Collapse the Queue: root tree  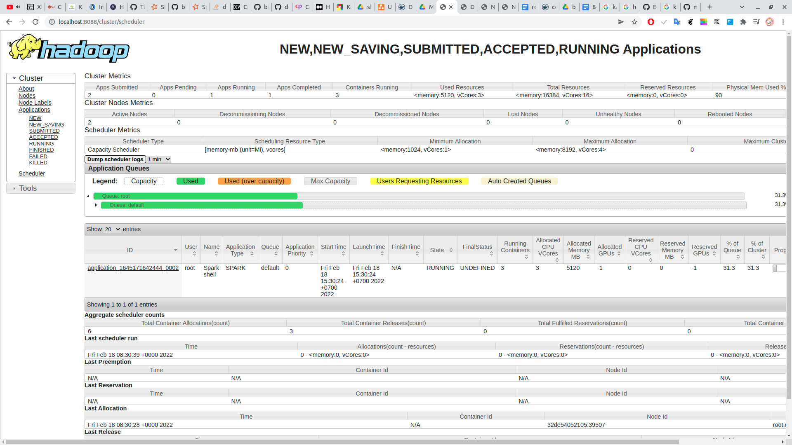(88, 196)
